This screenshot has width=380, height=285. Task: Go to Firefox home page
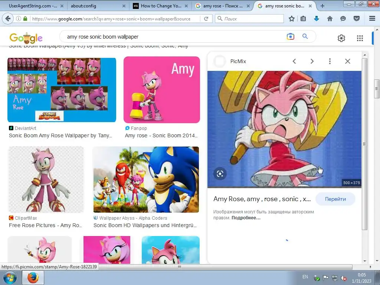[x=330, y=19]
